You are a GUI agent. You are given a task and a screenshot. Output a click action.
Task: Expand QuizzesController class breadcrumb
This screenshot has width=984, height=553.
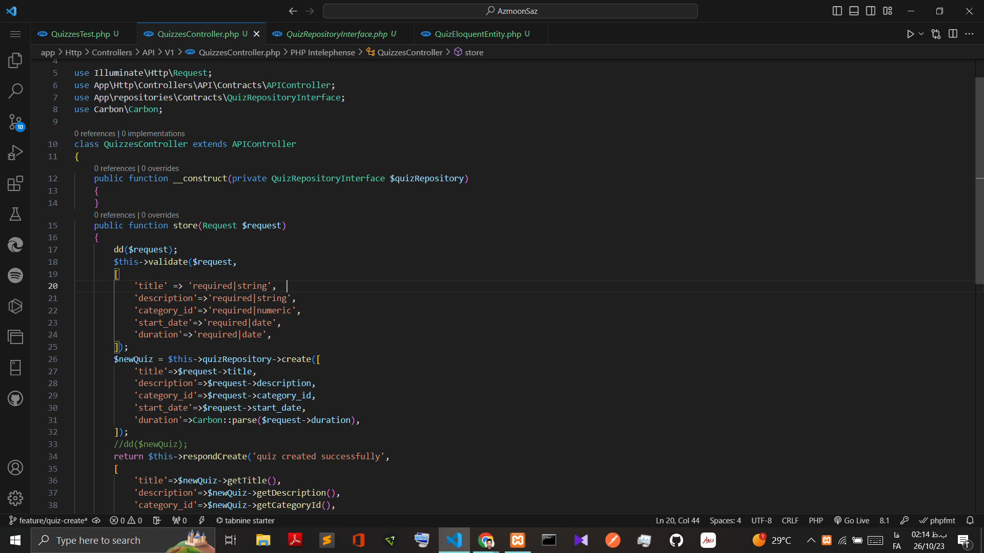tap(404, 52)
